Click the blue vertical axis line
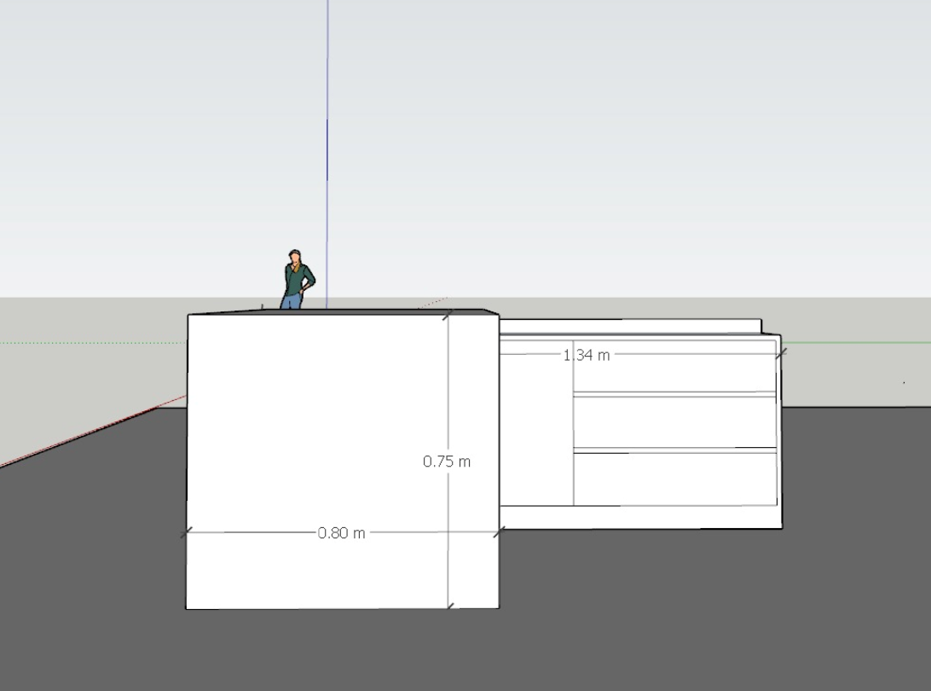The width and height of the screenshot is (931, 691). click(x=327, y=128)
